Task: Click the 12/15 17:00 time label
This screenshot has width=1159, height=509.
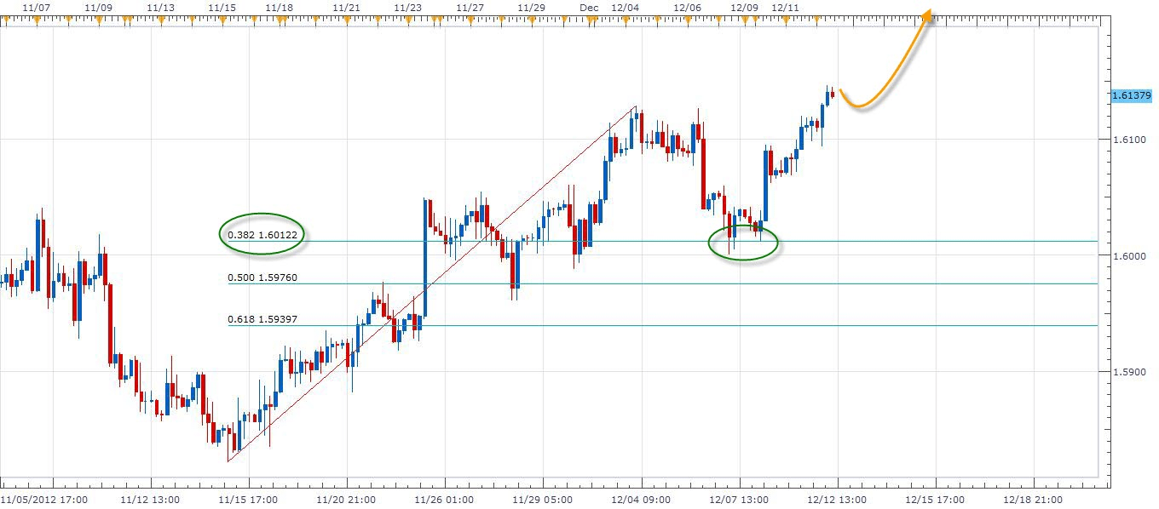Action: click(936, 500)
